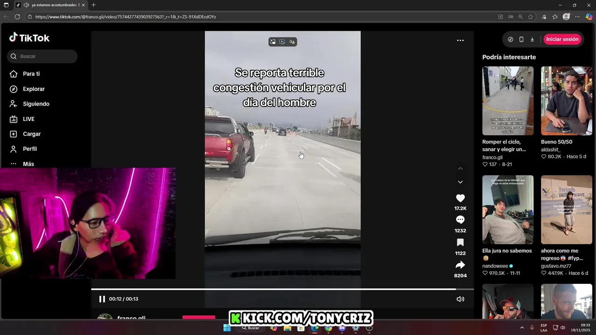
Task: Open browser tab actions menu
Action: [6, 5]
